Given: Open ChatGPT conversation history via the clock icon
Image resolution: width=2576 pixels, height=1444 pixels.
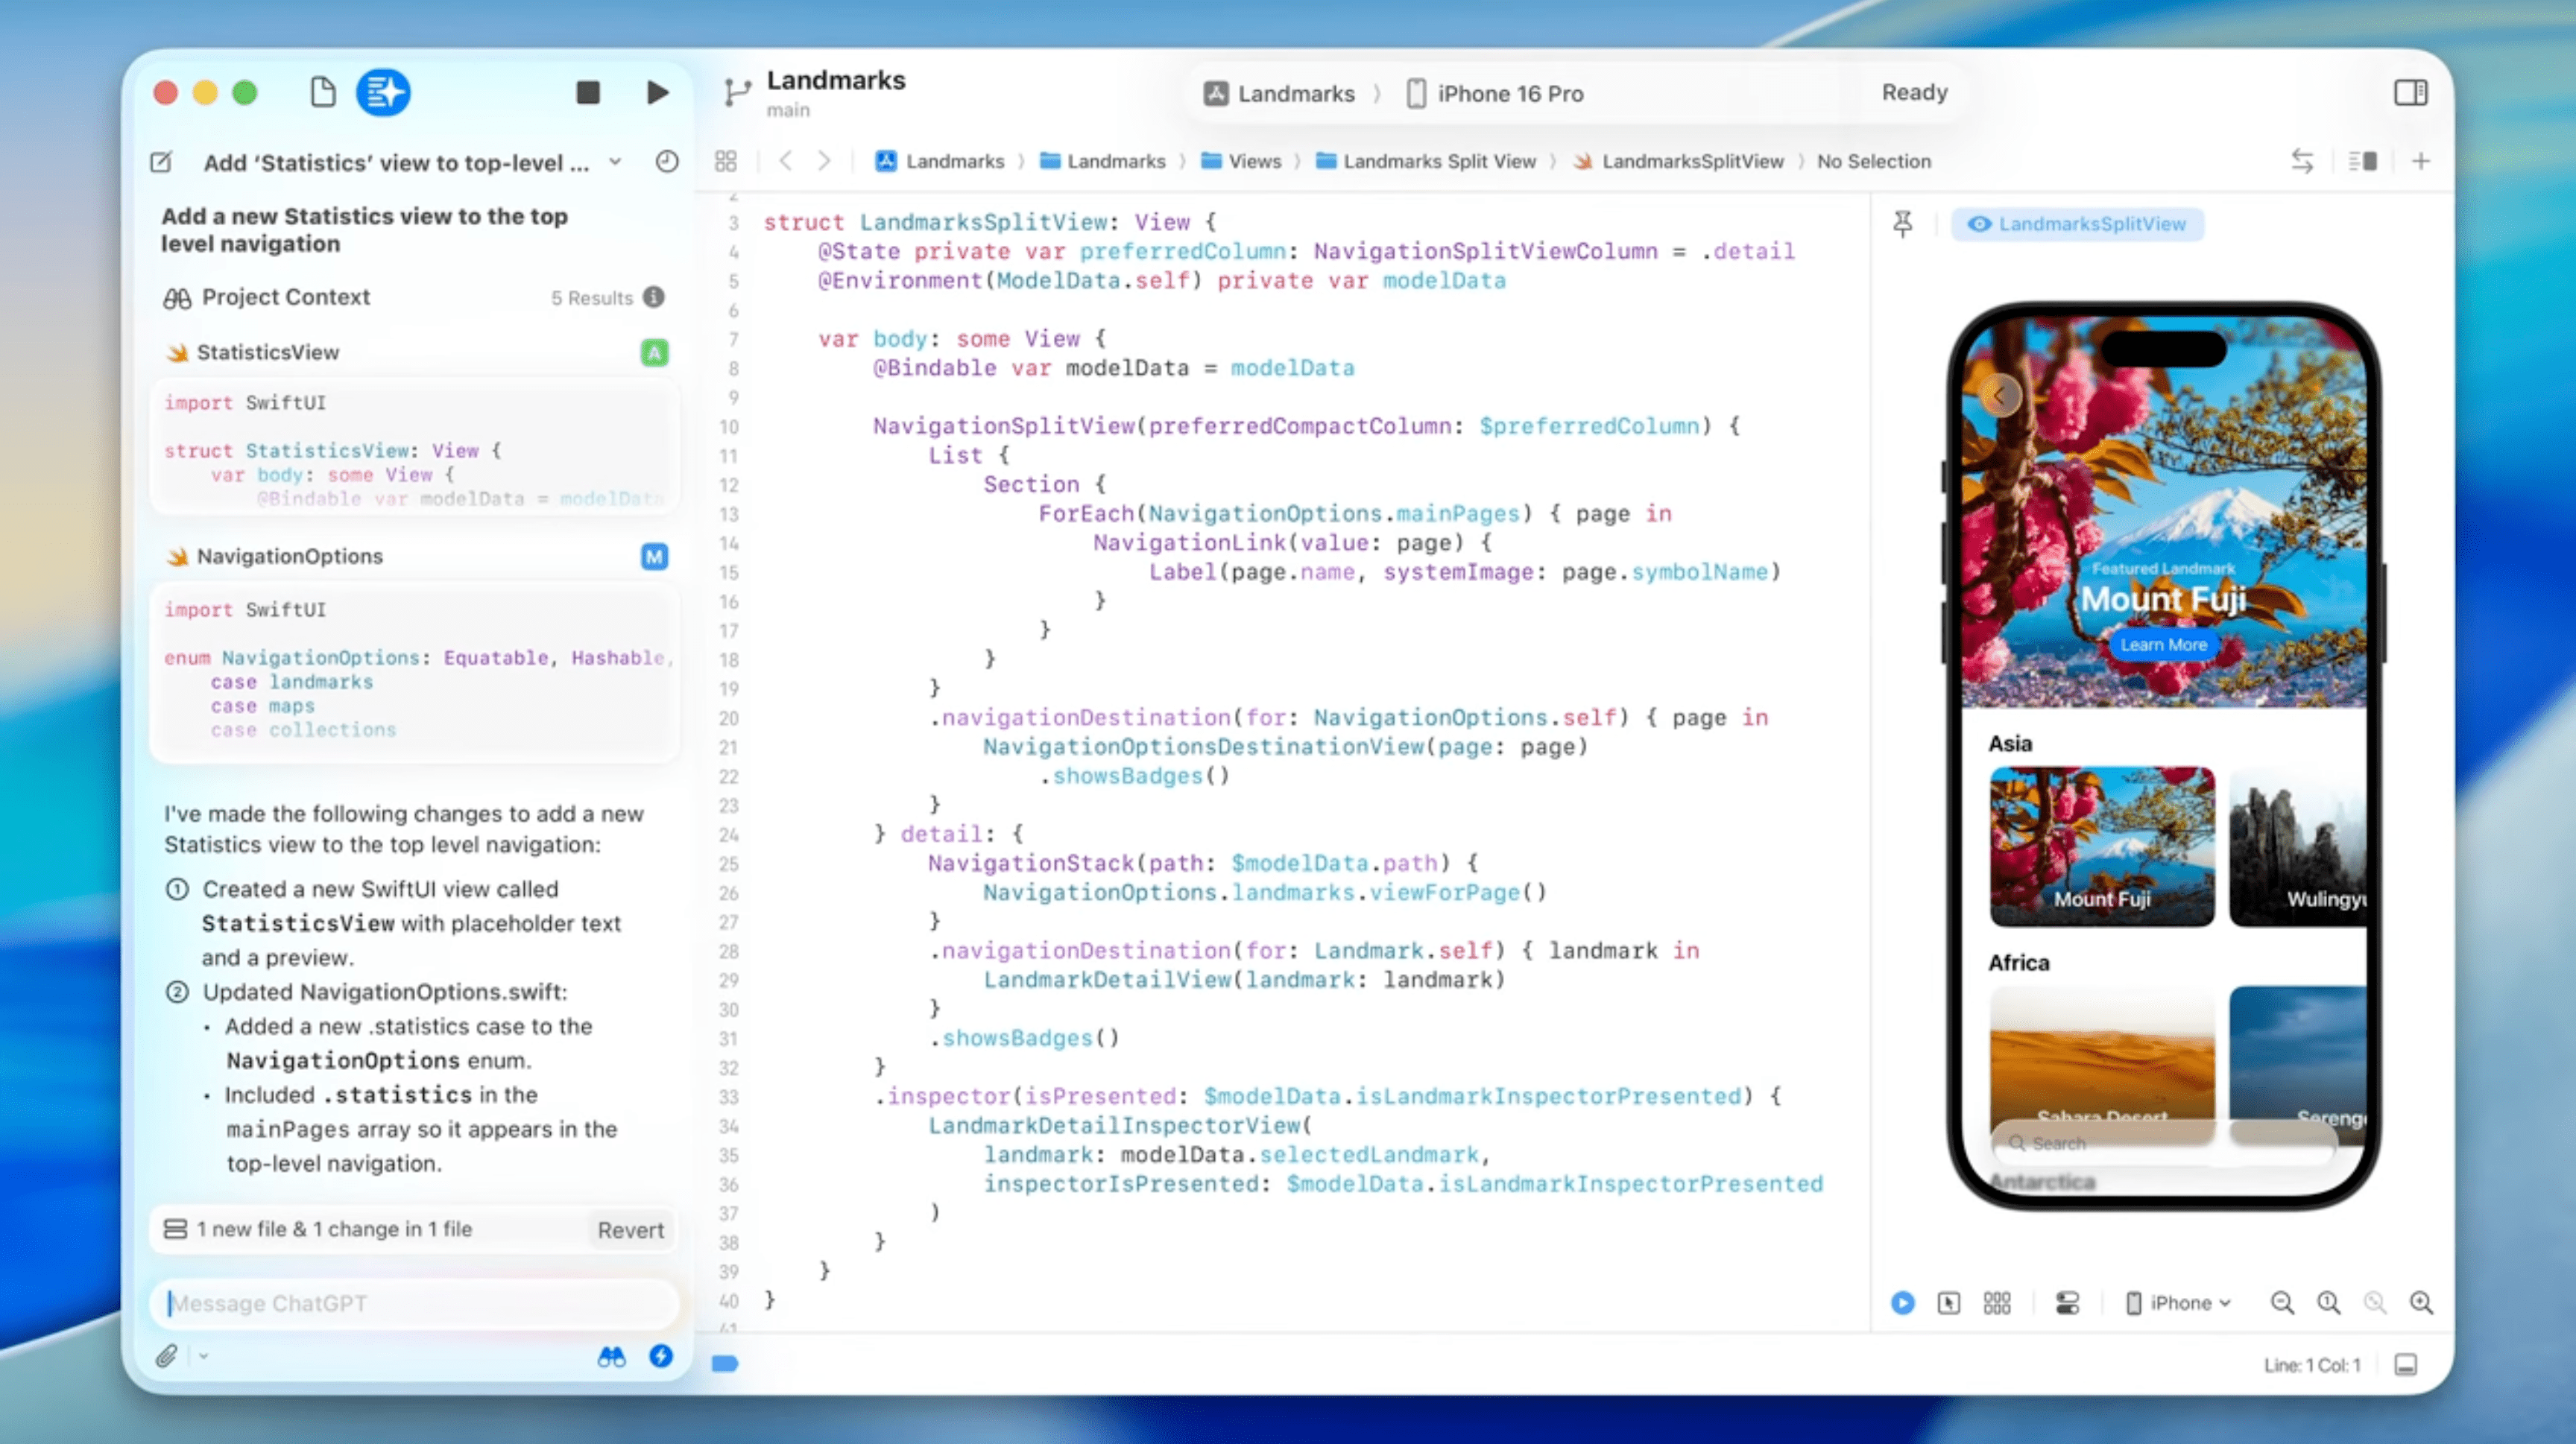Looking at the screenshot, I should 667,161.
